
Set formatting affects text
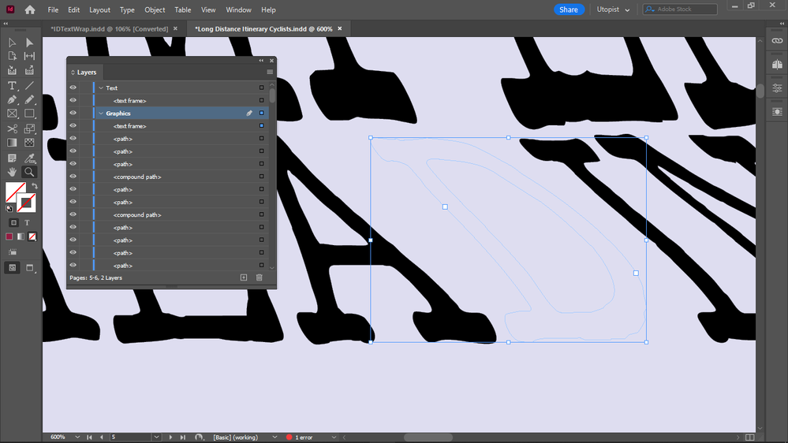click(27, 222)
